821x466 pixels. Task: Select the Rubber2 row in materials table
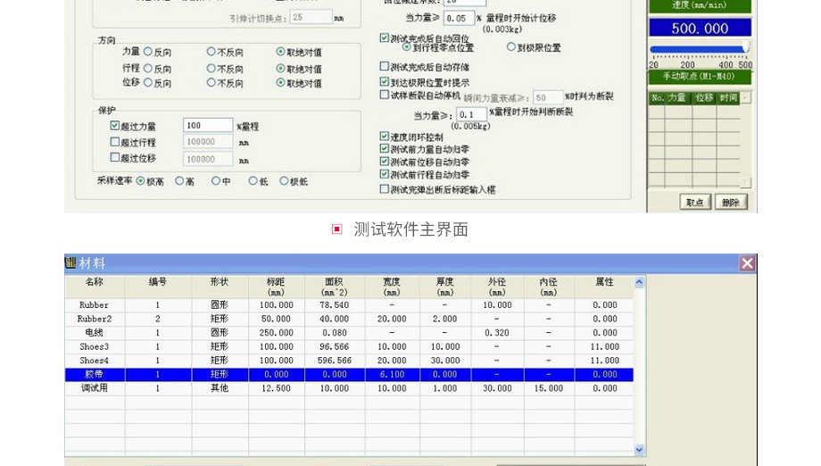pyautogui.click(x=94, y=319)
